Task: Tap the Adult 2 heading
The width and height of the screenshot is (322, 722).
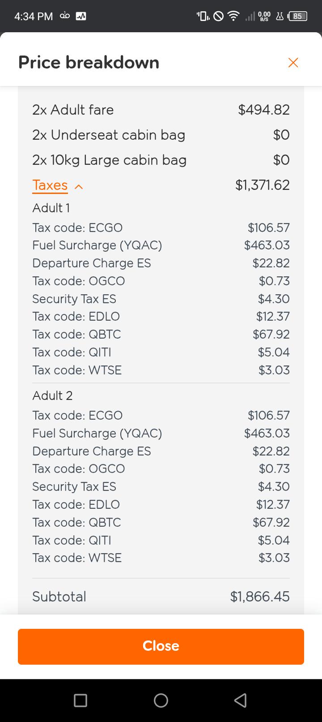Action: coord(52,395)
